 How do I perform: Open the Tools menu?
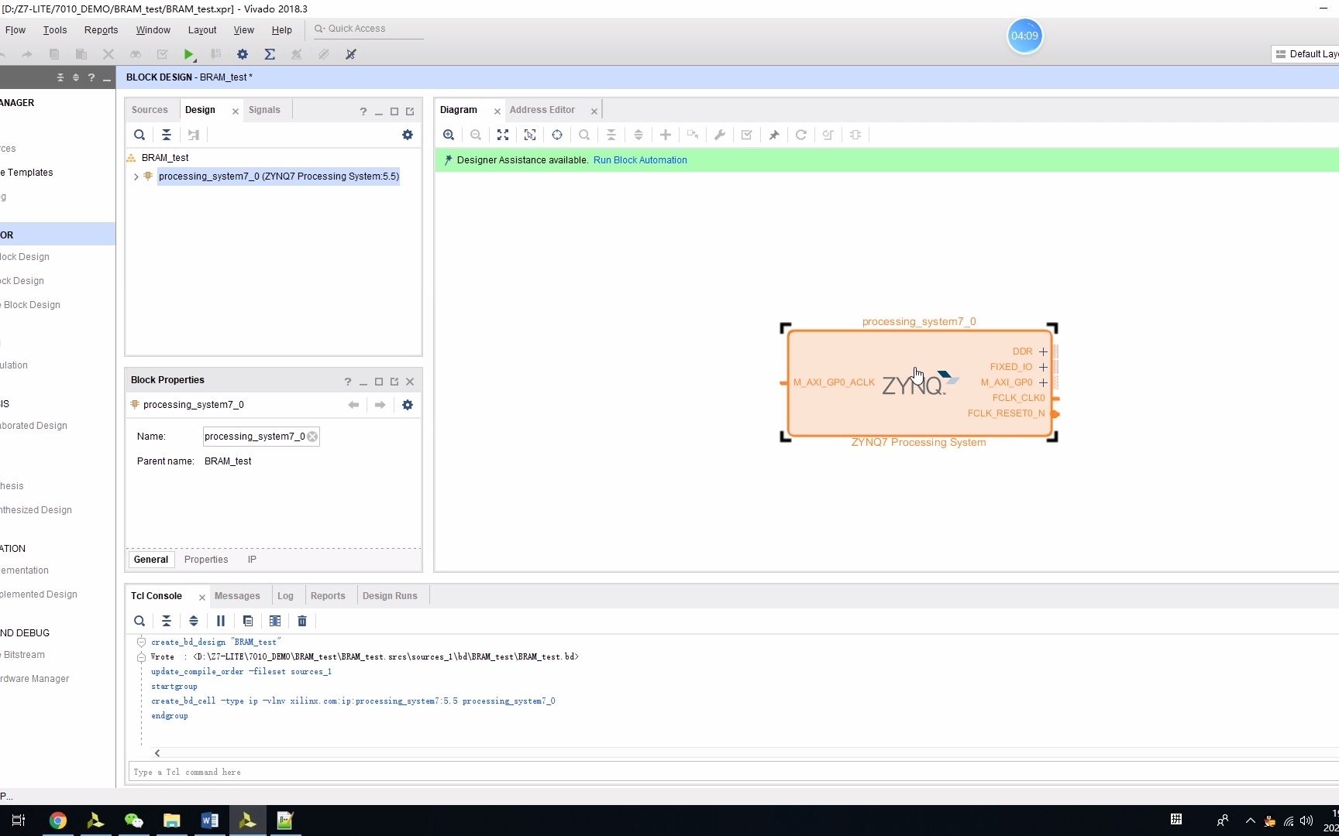[55, 30]
